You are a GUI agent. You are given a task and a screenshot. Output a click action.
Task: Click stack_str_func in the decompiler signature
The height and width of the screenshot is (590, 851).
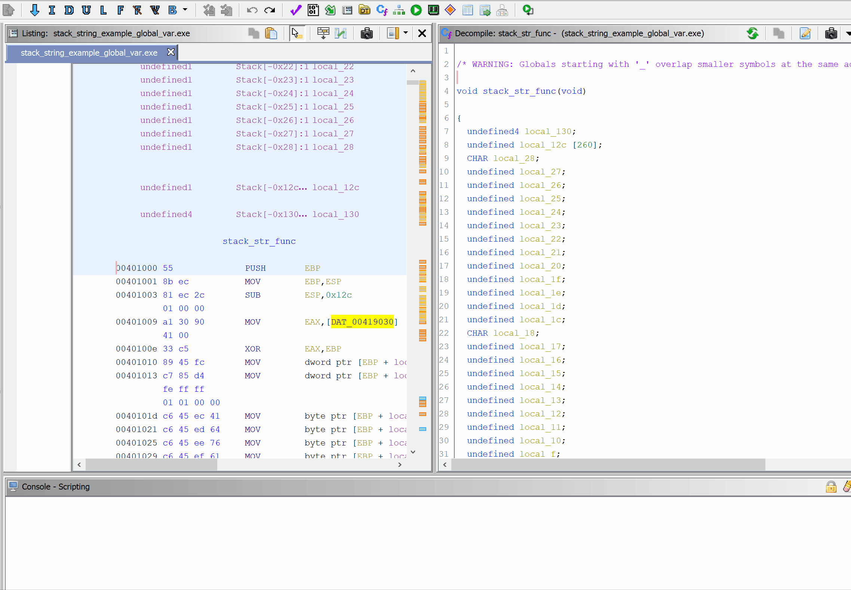click(519, 91)
